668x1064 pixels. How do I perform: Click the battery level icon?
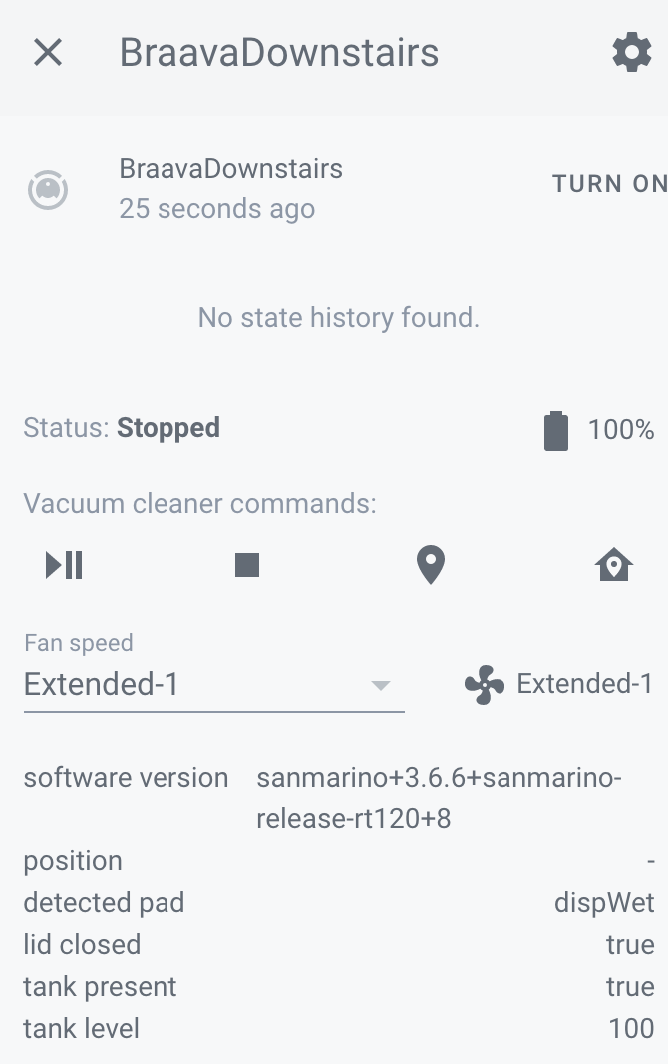pos(556,431)
